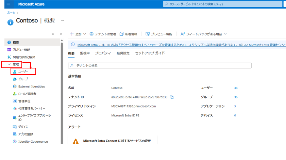The width and height of the screenshot is (286, 160).
Task: Click the ロールと管理者 icon
Action: (x=15, y=94)
